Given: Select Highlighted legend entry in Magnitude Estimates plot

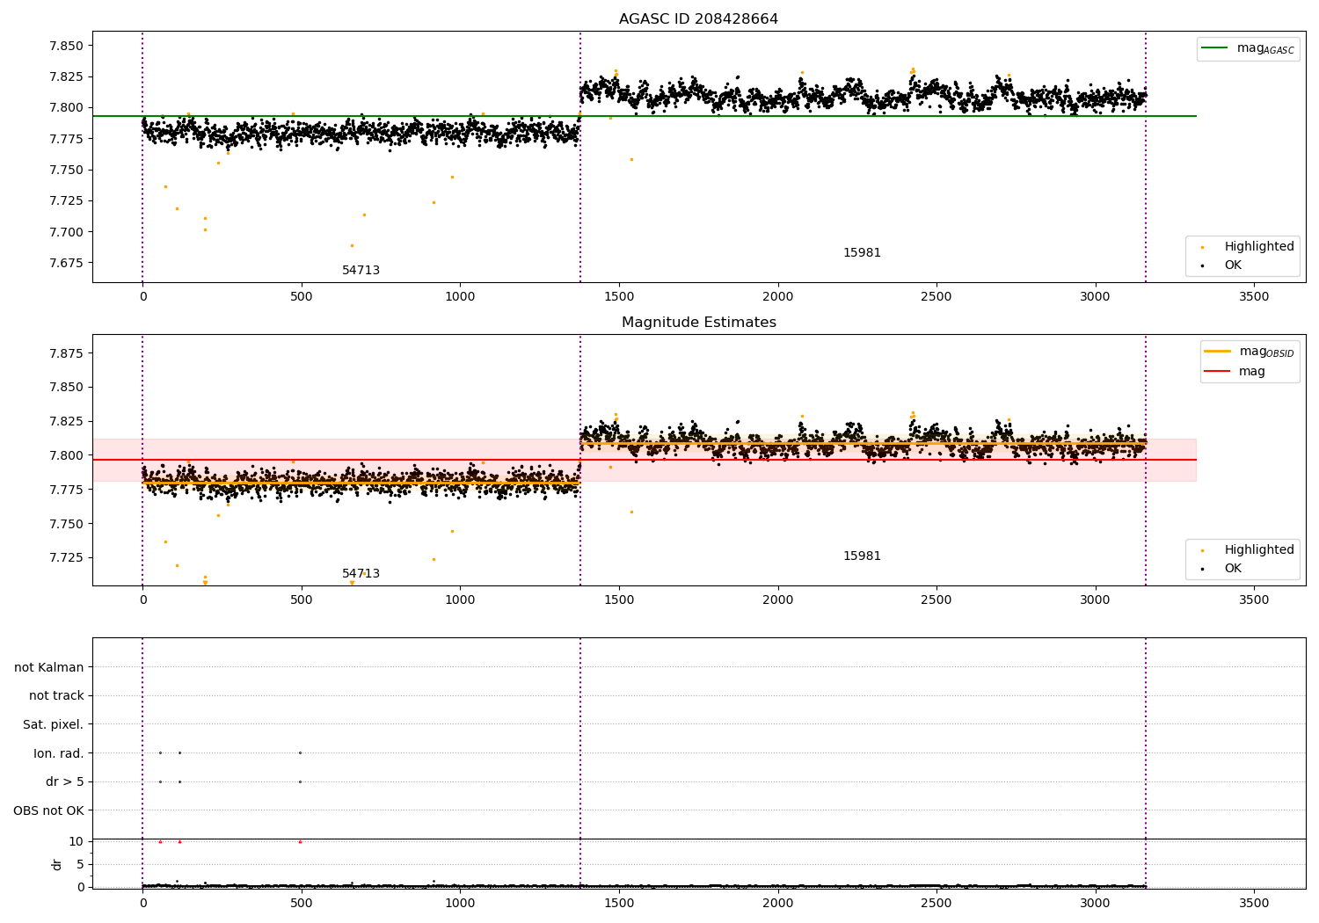Looking at the screenshot, I should pyautogui.click(x=1248, y=550).
